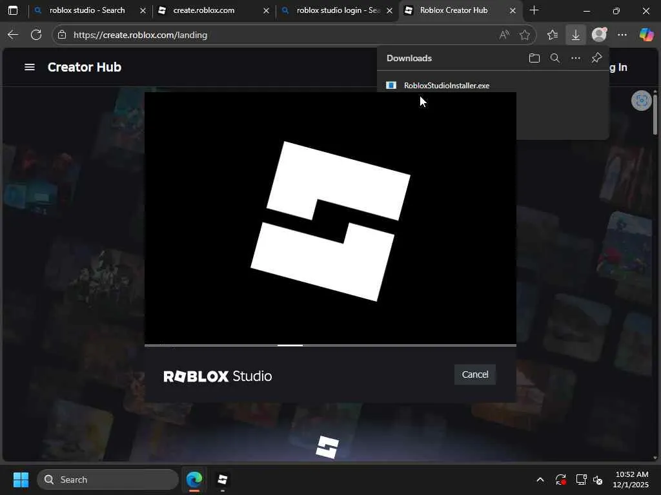Viewport: 661px width, 495px height.
Task: Close the create.roblox.com tab
Action: (266, 10)
